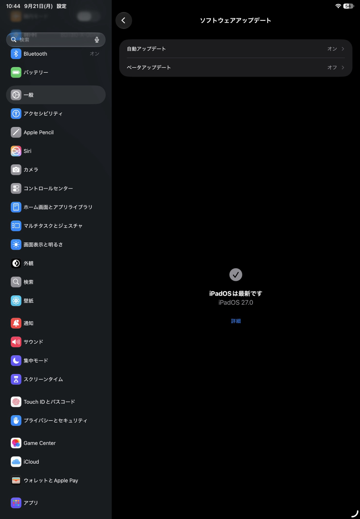This screenshot has height=519, width=360.
Task: Open the Apps (アプリ) grid icon
Action: click(16, 503)
